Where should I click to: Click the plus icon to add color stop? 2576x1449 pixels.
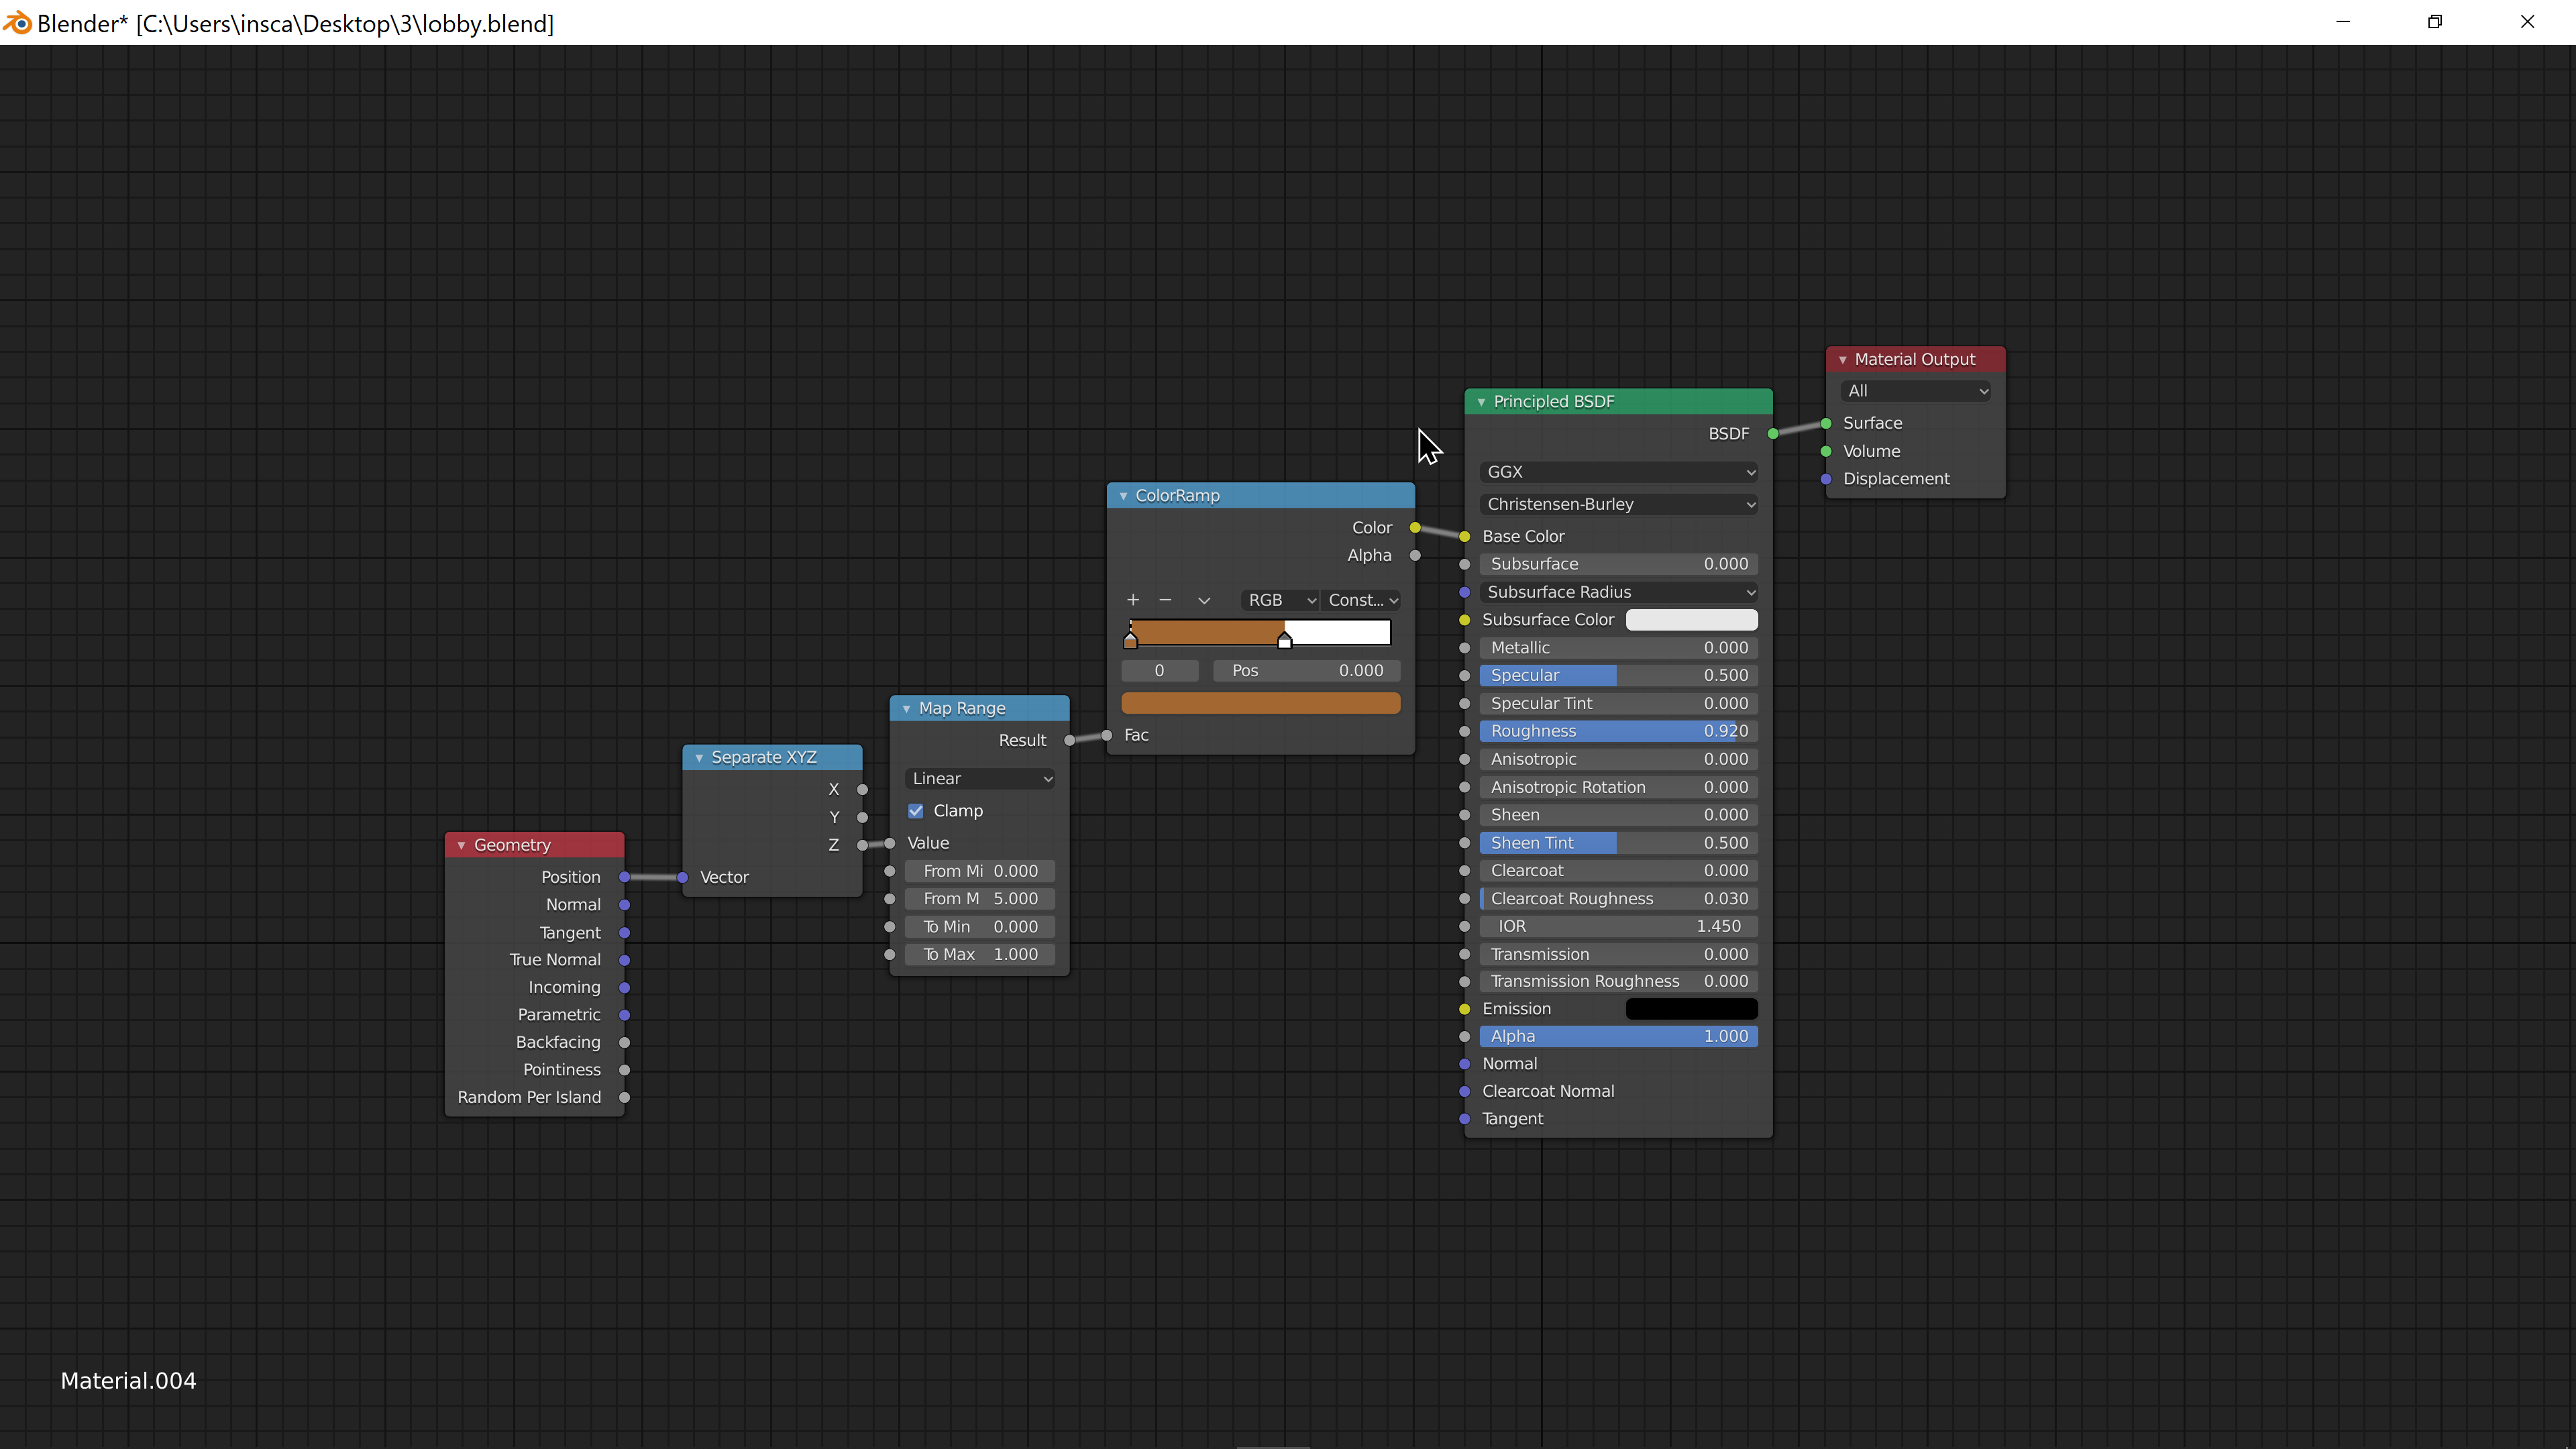1133,600
